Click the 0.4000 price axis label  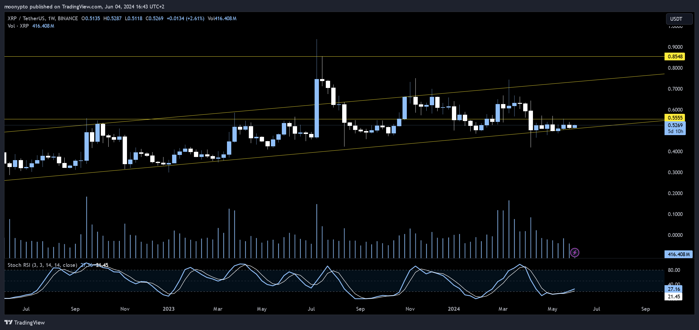pos(675,151)
